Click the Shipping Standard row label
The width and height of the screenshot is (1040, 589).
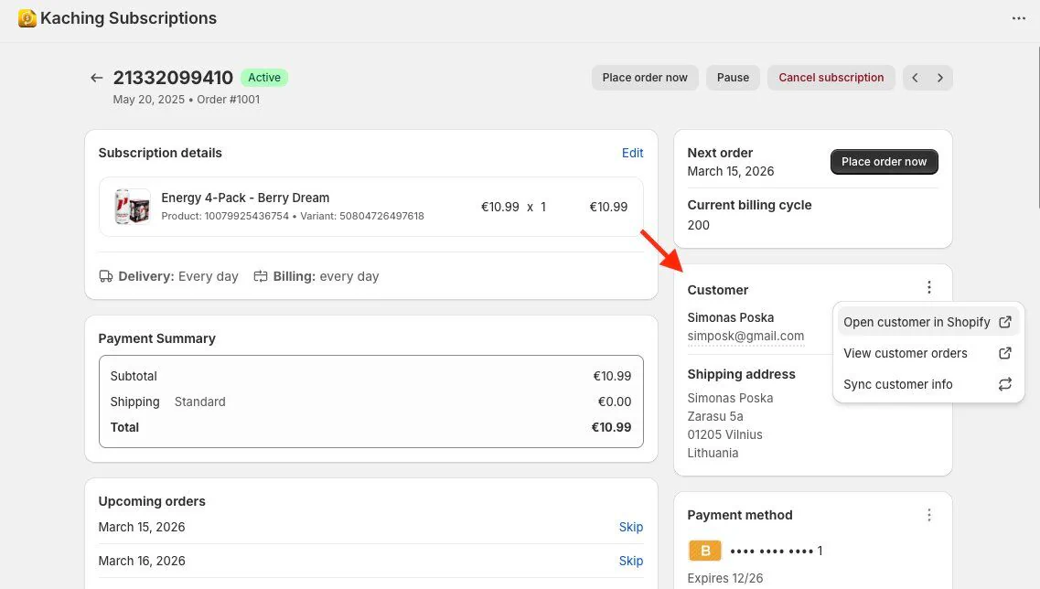tap(167, 402)
